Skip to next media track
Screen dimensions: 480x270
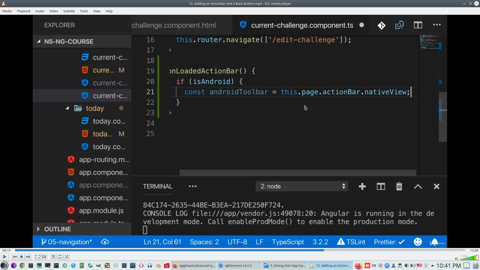(28, 257)
